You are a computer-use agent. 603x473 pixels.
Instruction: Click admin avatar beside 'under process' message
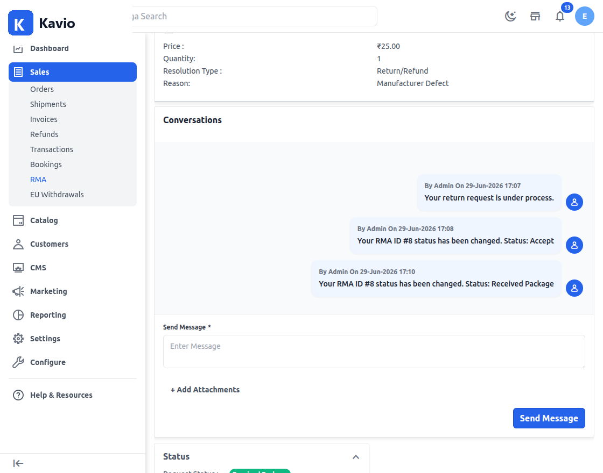pos(574,202)
